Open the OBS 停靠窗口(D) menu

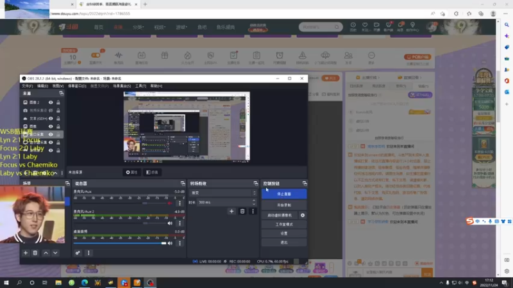(x=77, y=86)
